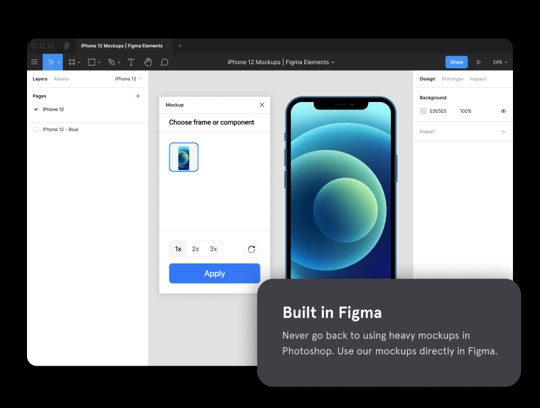Open the 24% zoom dropdown
Viewport: 540px width, 408px height.
[500, 62]
